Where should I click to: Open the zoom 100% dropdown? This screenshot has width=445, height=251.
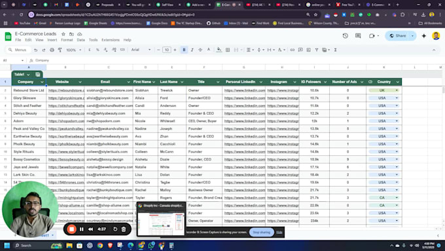coord(73,50)
